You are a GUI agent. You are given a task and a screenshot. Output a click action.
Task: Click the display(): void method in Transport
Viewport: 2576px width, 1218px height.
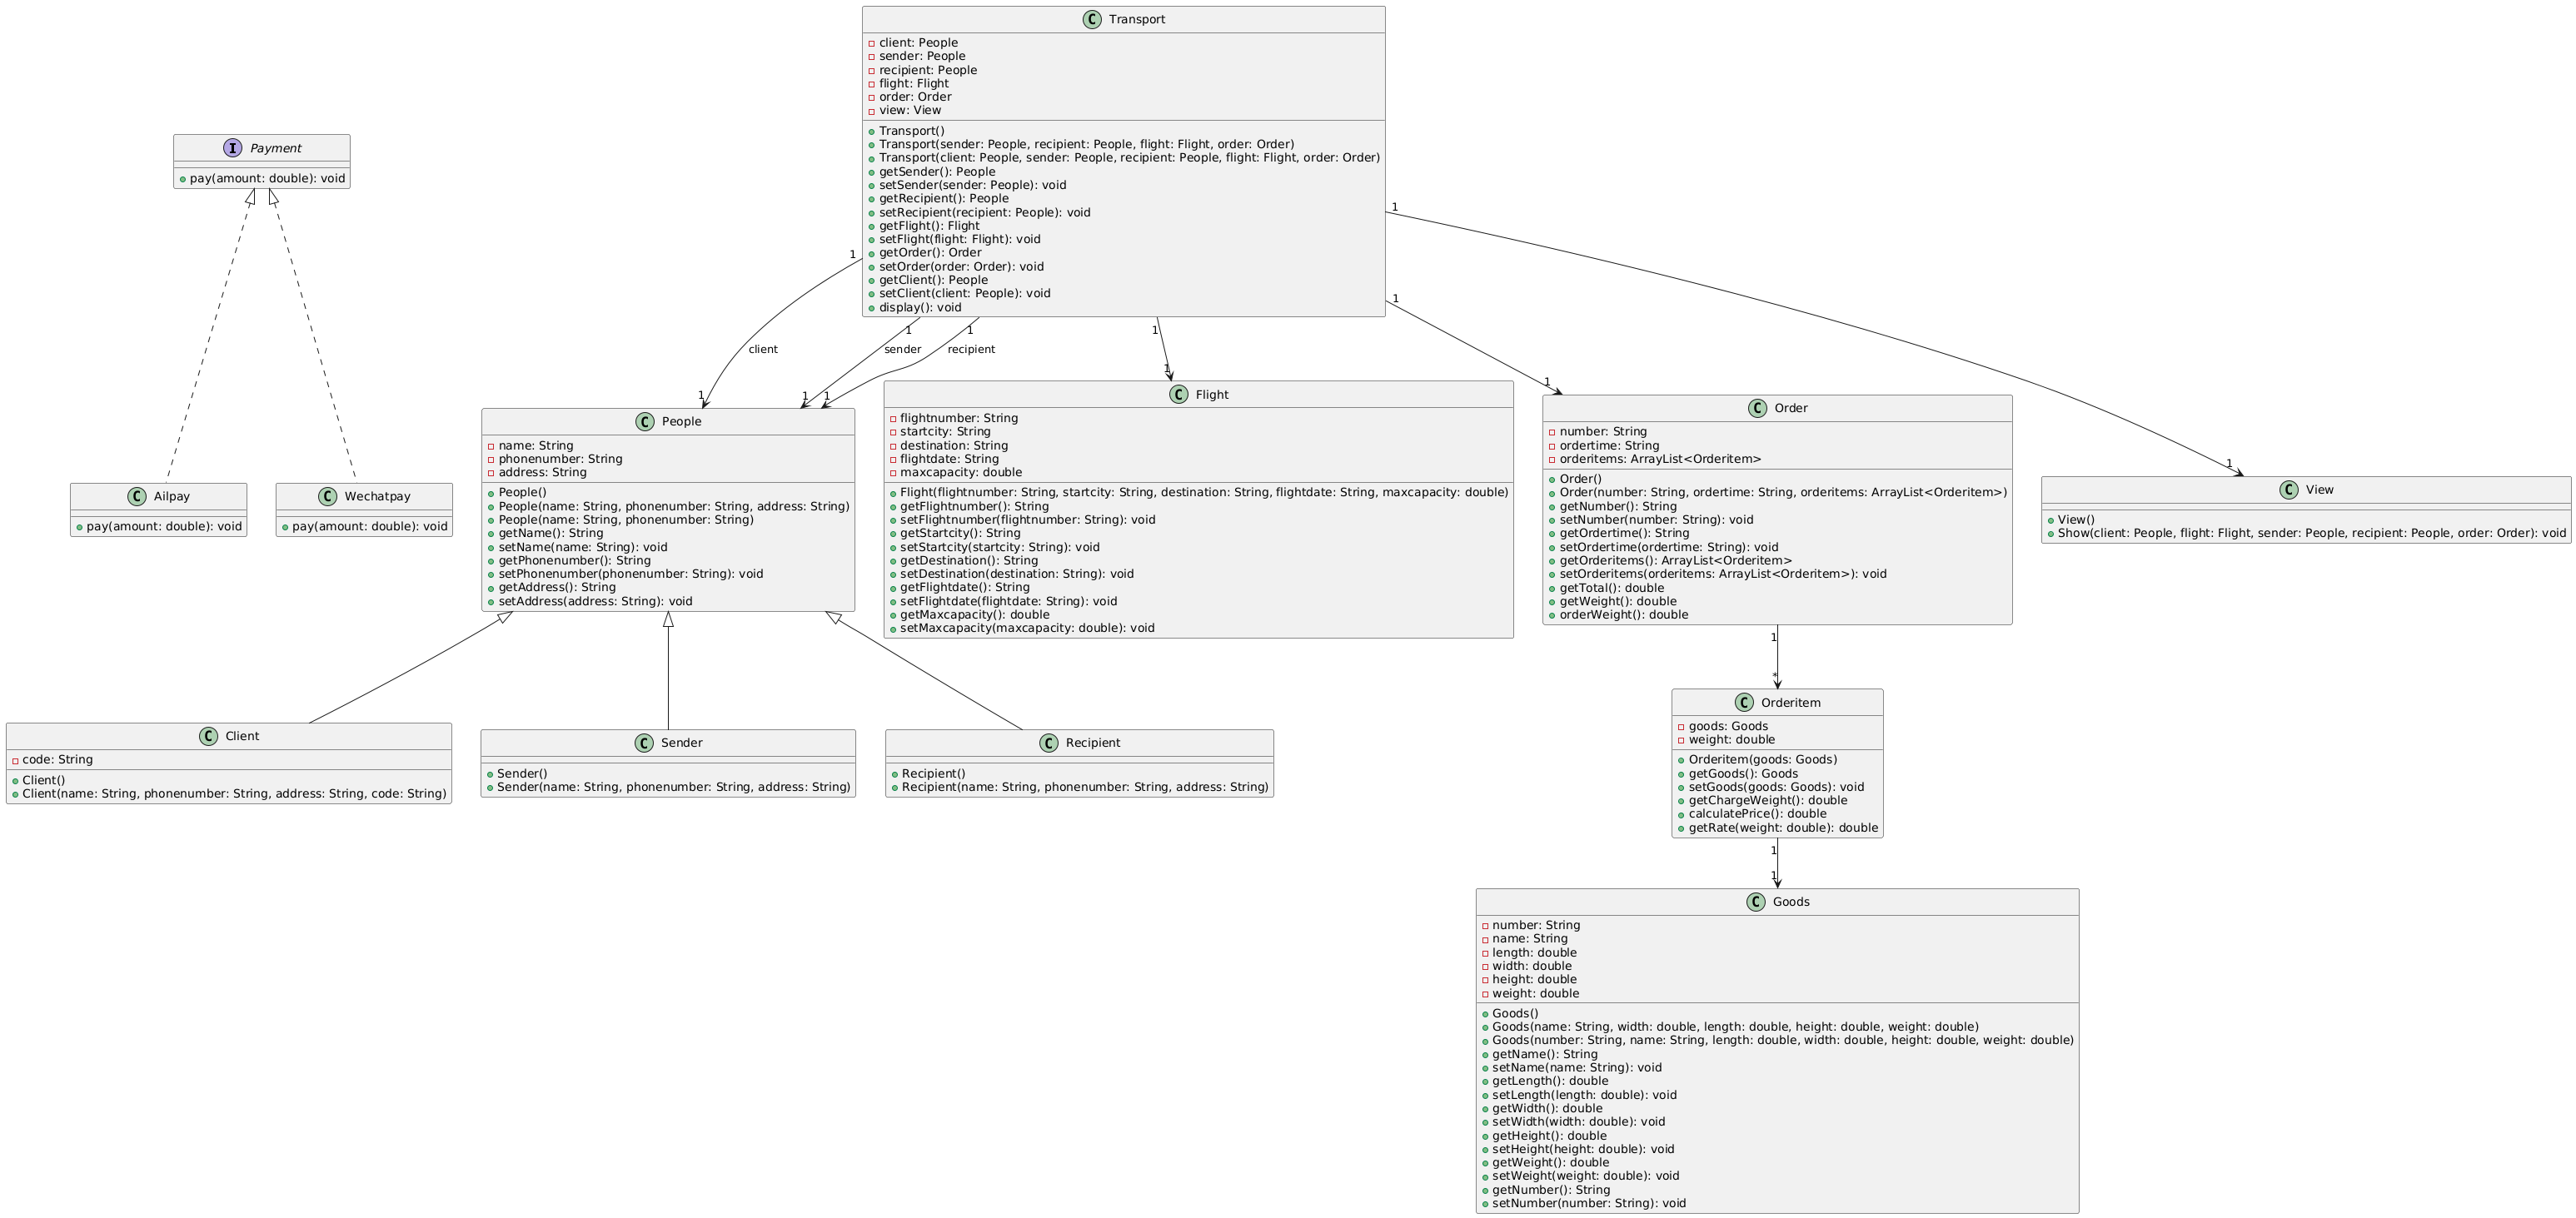coord(920,308)
